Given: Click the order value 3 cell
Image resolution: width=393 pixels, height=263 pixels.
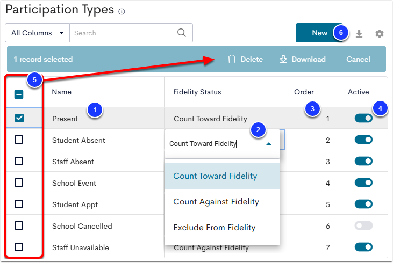Looking at the screenshot, I should (312, 162).
